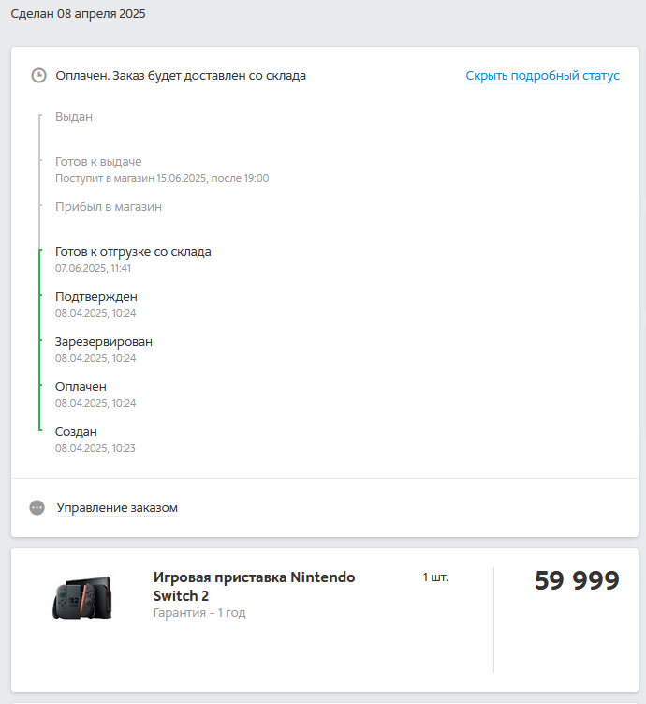
Task: Click the Подтвержден status step
Action: (96, 297)
